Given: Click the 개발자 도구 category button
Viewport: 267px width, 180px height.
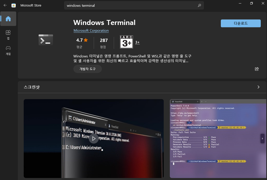Looking at the screenshot, I should click(88, 69).
